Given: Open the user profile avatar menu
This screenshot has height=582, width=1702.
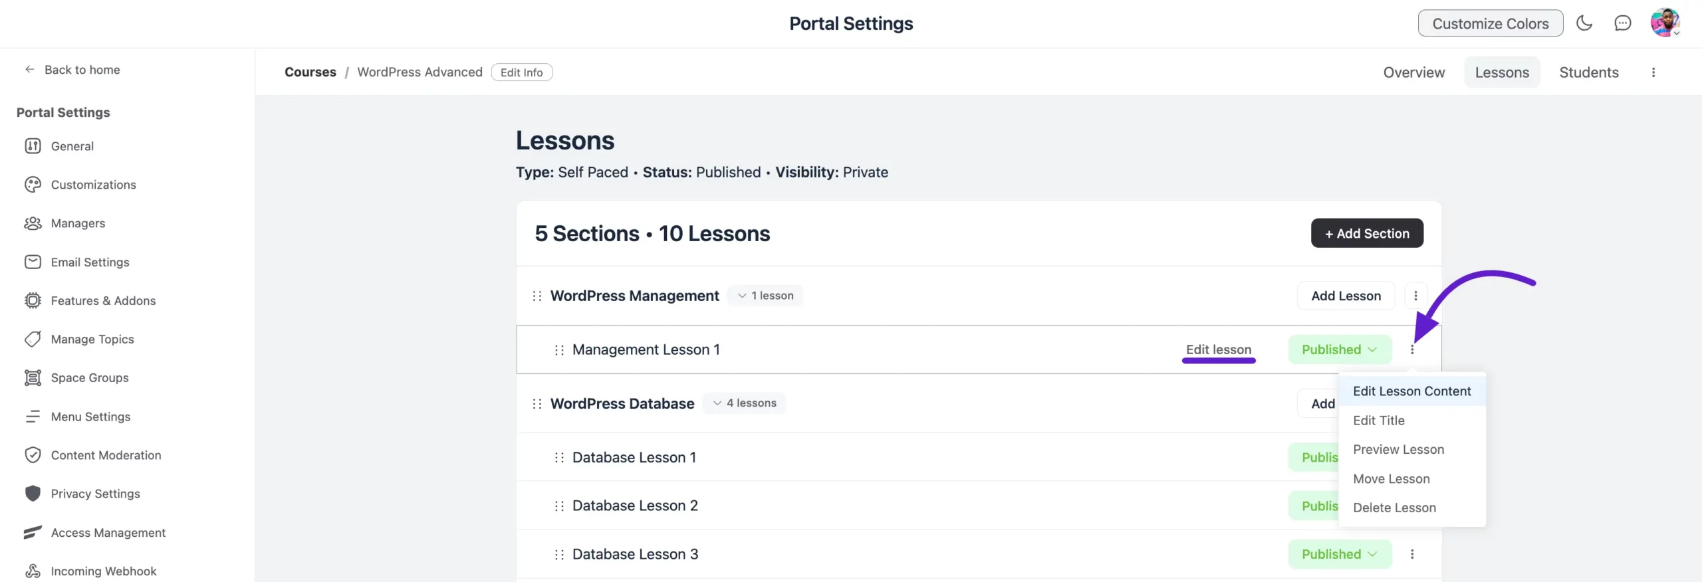Looking at the screenshot, I should coord(1664,23).
